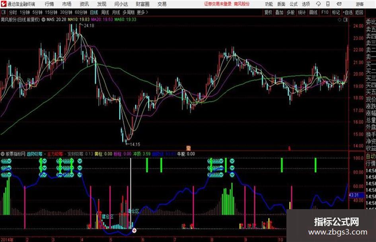376x242 pixels.
Task: Click the diamond icon at chart top right
Action: (339, 20)
